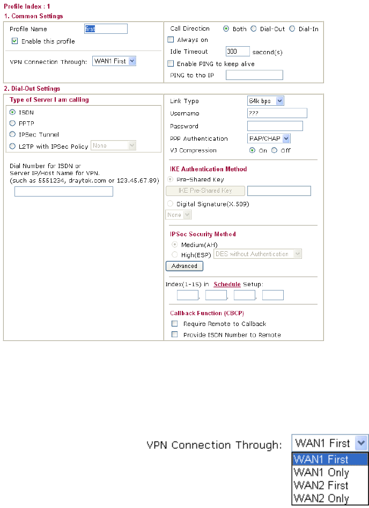369x508 pixels.
Task: Click the Password field
Action: [x=275, y=126]
